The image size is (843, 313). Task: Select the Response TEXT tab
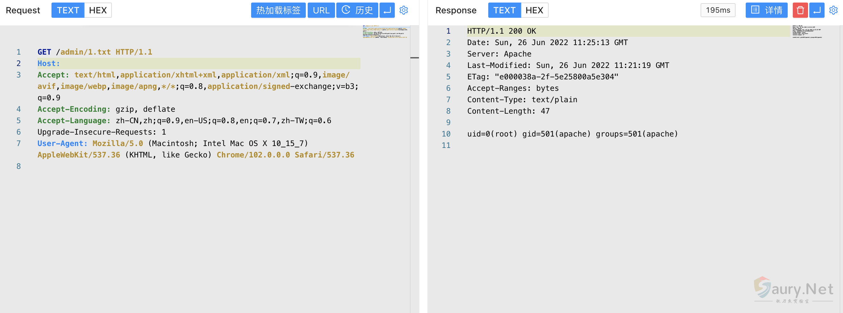pyautogui.click(x=504, y=10)
